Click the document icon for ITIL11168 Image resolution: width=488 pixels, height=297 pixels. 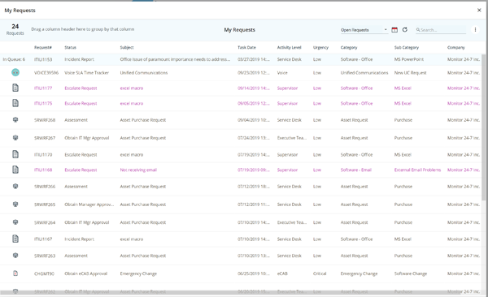pos(15,170)
